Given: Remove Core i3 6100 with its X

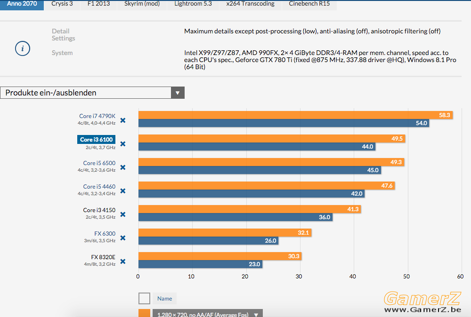Looking at the screenshot, I should point(123,144).
